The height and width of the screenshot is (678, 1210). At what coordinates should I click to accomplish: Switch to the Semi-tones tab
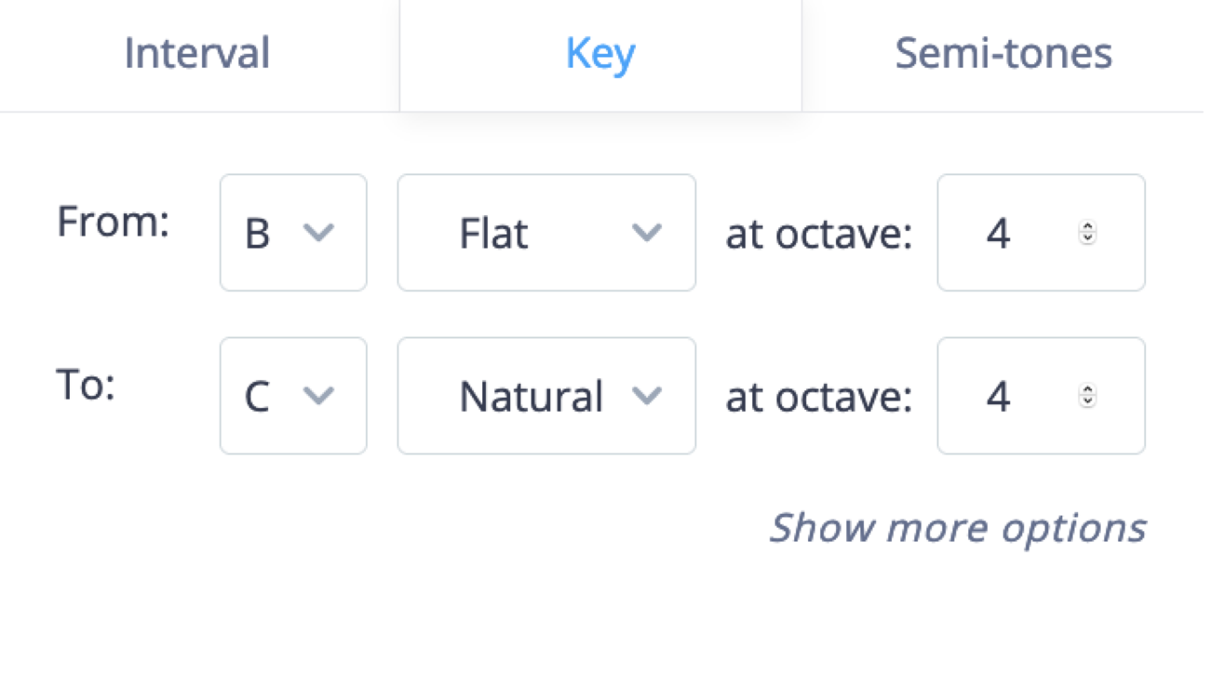click(1002, 53)
